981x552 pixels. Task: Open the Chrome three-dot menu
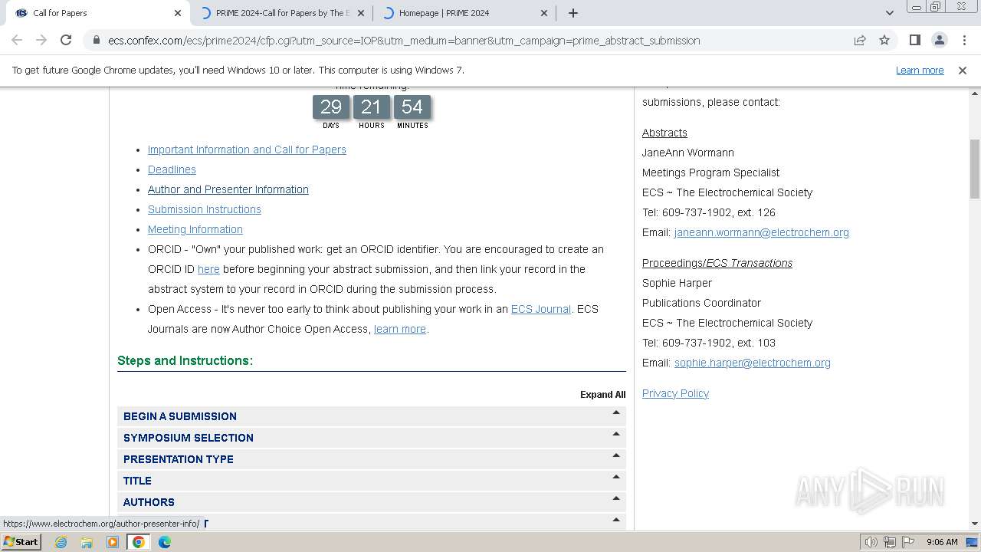click(964, 40)
